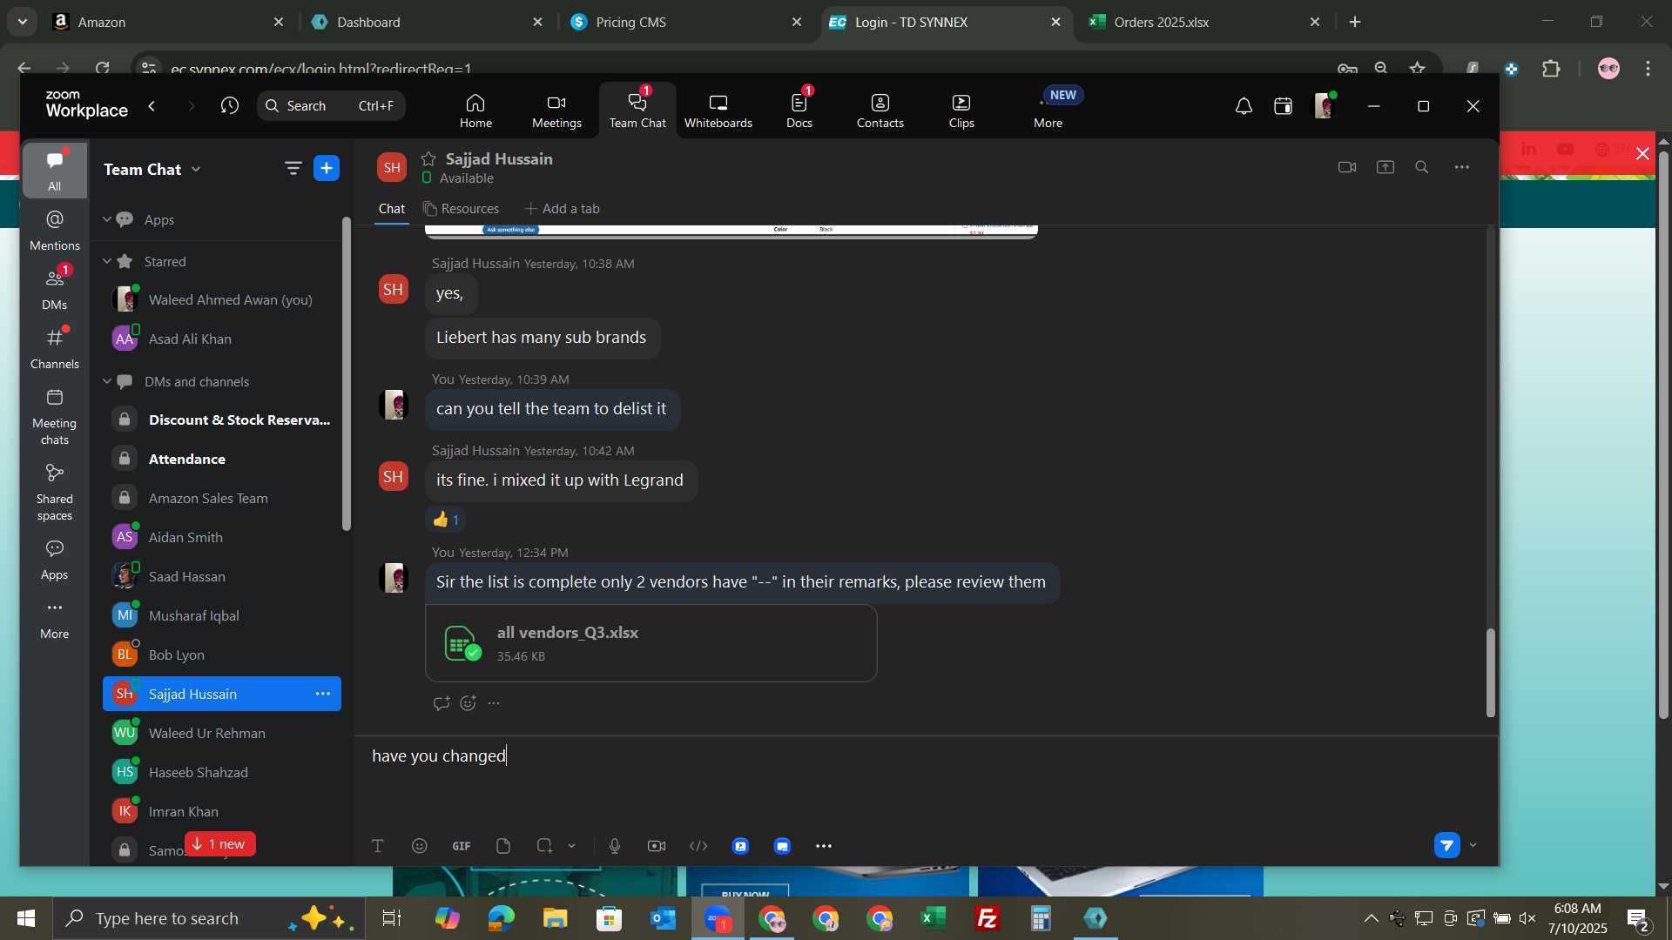Open Docs section with notification badge
Image resolution: width=1672 pixels, height=940 pixels.
(799, 111)
